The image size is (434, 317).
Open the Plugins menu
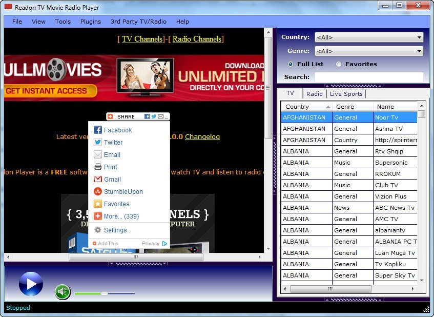tap(90, 22)
